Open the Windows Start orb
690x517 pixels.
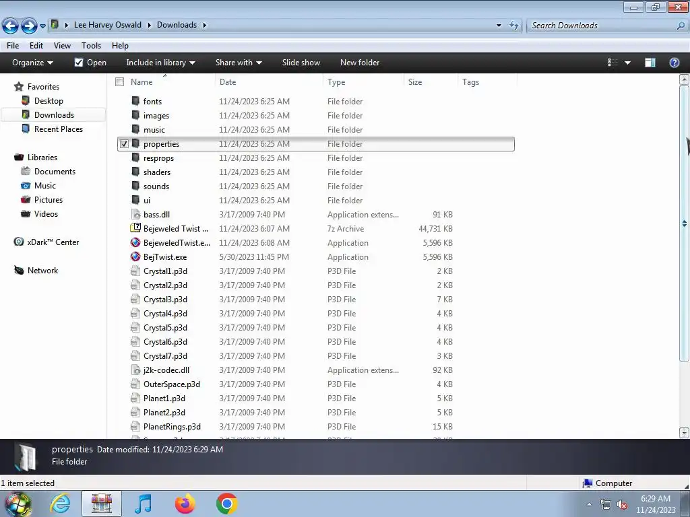[18, 504]
